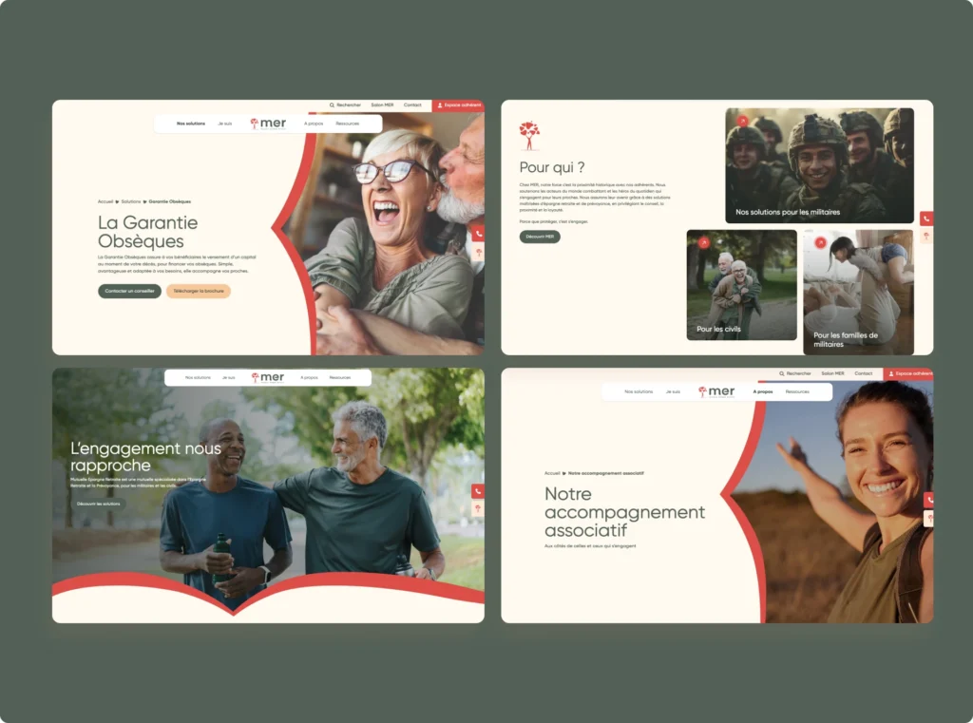The image size is (973, 723).
Task: Click arrow icon on familles de militaires card
Action: click(819, 243)
